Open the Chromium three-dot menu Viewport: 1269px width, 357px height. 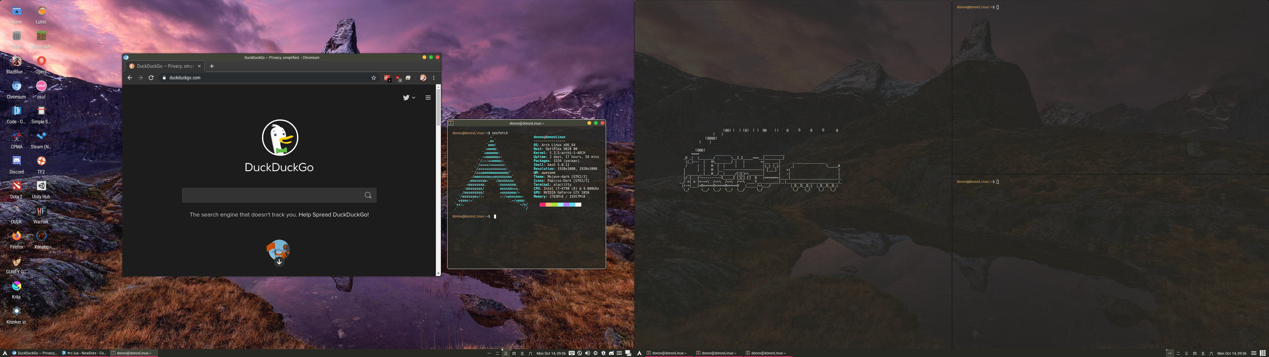point(434,78)
